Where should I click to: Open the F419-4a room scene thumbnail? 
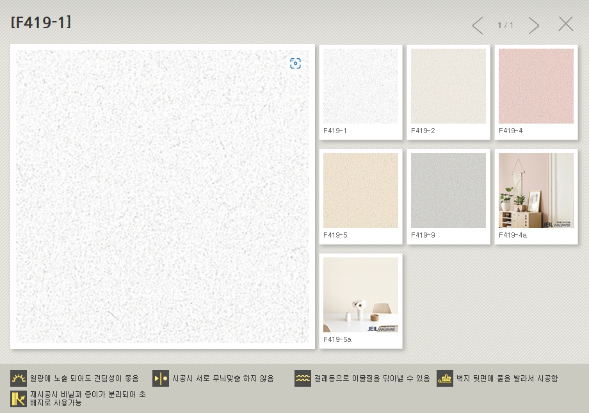coord(536,190)
